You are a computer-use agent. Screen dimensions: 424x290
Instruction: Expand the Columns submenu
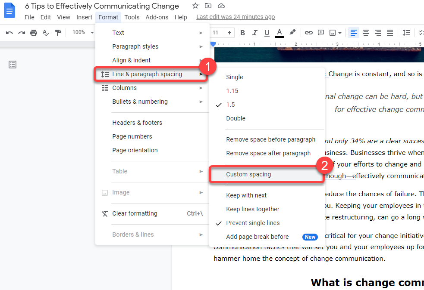pos(124,88)
